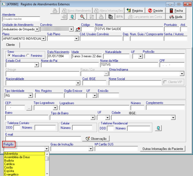193x176 pixels.
Task: Open the Estado Civil dropdown
Action: pos(36,65)
